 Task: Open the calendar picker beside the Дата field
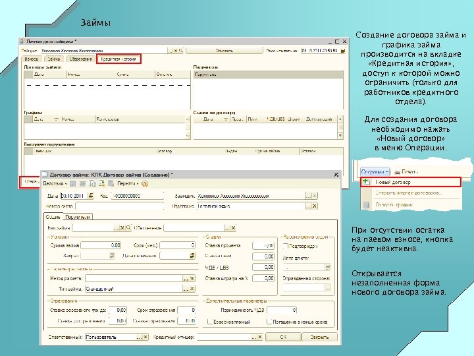(x=91, y=196)
